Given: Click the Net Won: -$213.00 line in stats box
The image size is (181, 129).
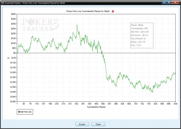Looking at the screenshot, I should click(140, 32).
